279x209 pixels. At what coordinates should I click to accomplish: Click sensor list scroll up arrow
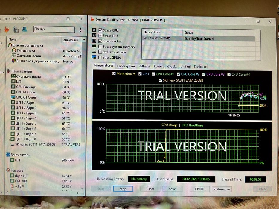84,39
